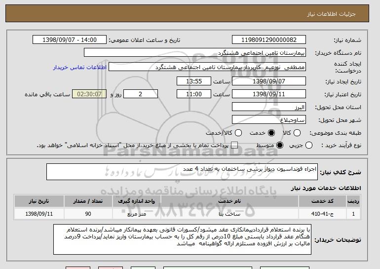Click the شرح کلی نیاز label

click(341, 172)
